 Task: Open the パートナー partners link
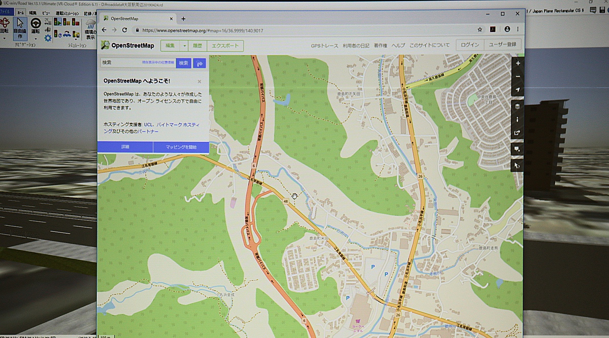pos(147,131)
